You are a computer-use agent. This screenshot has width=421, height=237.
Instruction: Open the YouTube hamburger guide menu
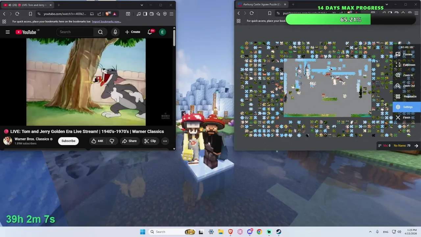point(8,32)
